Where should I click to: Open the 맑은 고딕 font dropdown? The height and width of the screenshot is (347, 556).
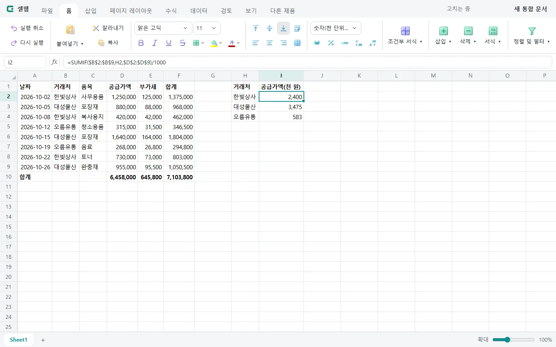pos(163,28)
